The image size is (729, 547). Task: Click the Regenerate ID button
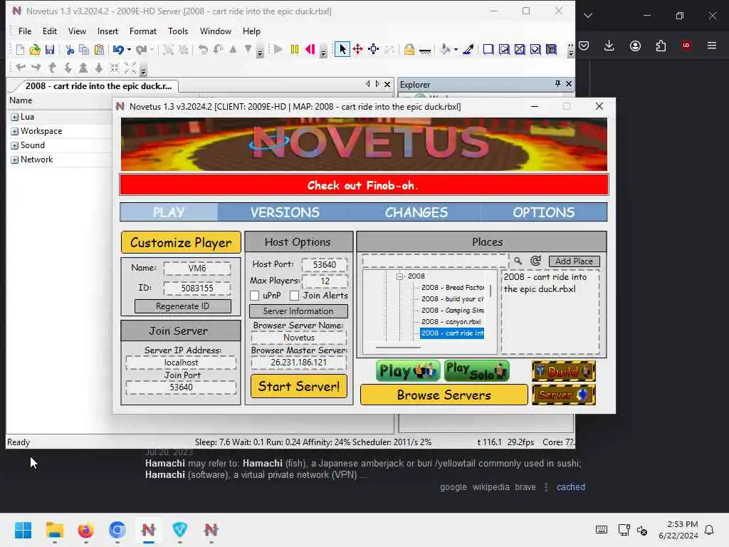point(183,306)
